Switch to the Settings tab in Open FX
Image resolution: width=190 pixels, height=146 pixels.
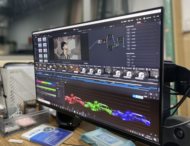click(x=145, y=21)
